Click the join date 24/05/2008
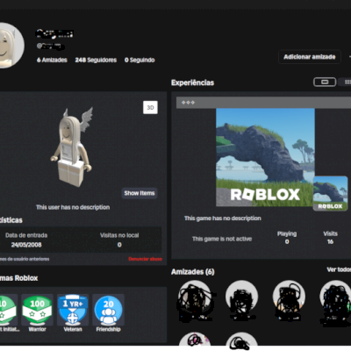The width and height of the screenshot is (351, 351). tap(26, 245)
